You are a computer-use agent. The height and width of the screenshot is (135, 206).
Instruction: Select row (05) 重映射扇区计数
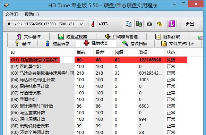tap(98, 86)
